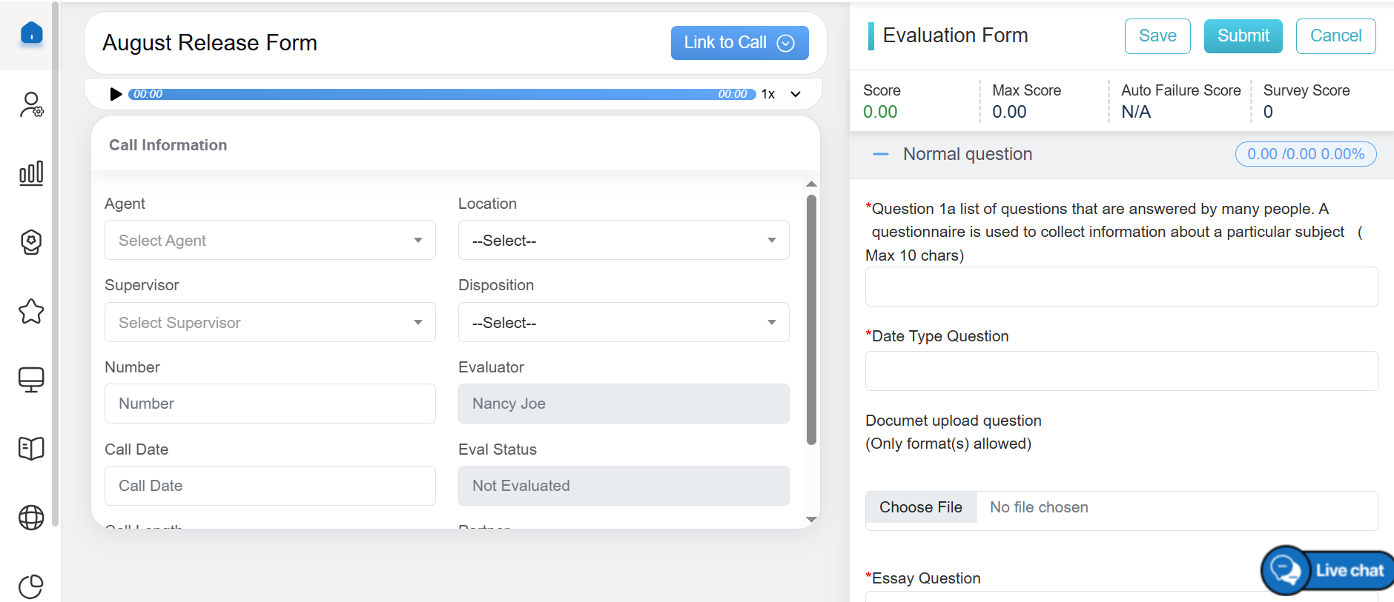Focus the Call Date input field

tap(270, 486)
